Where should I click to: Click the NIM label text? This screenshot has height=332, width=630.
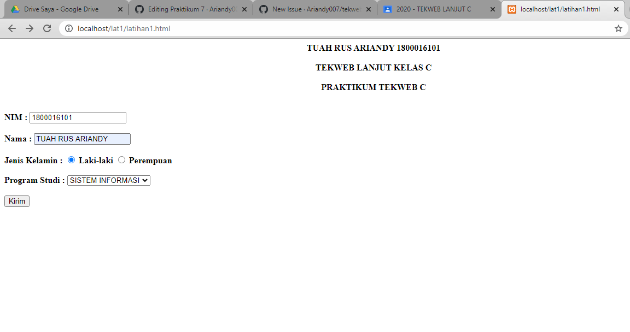click(x=16, y=117)
